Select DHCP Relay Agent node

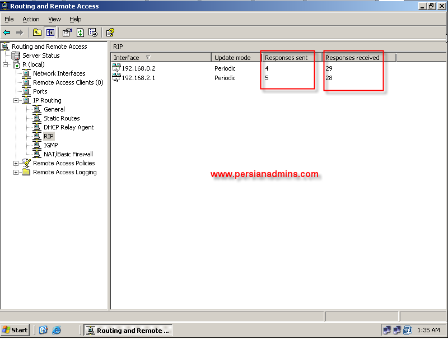pos(68,127)
